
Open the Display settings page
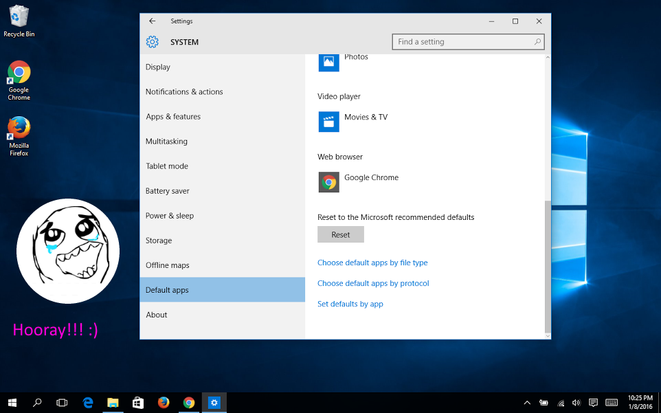(x=222, y=67)
